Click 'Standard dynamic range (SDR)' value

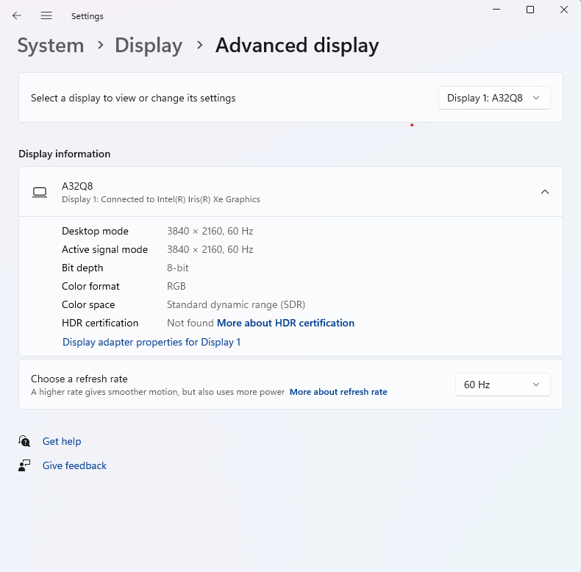point(236,304)
